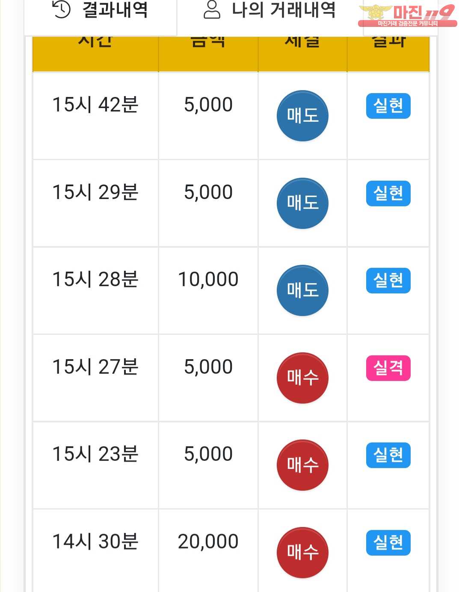Image resolution: width=462 pixels, height=592 pixels.
Task: Click the 10,000 amount cell
Action: [208, 290]
